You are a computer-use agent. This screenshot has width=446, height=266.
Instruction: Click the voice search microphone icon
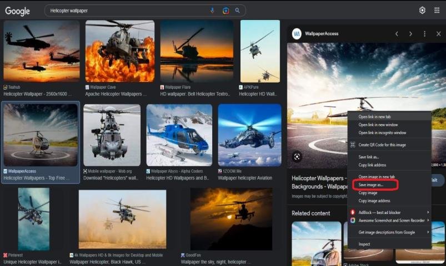pyautogui.click(x=212, y=11)
